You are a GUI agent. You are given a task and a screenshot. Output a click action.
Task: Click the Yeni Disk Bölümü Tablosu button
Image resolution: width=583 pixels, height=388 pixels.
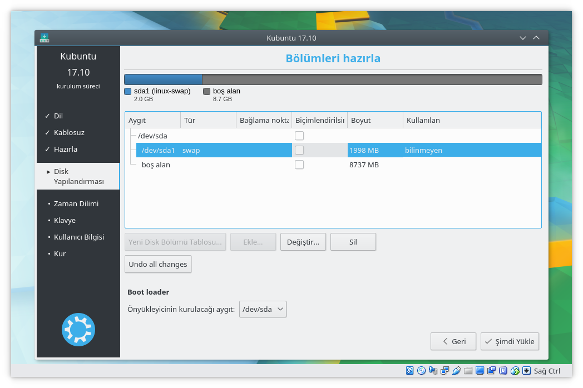pos(175,242)
